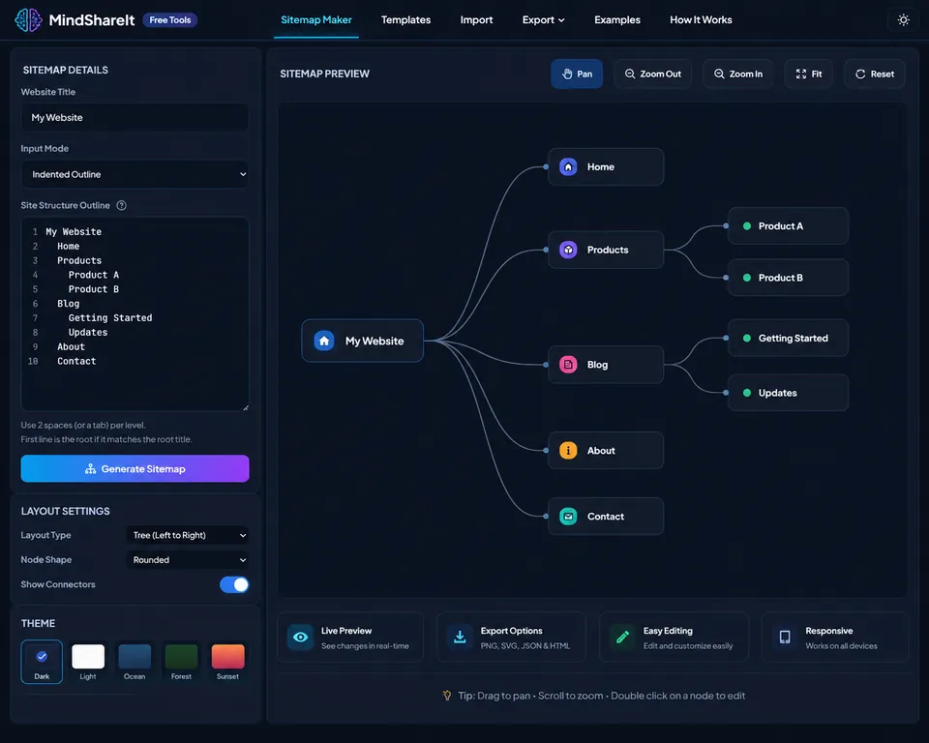Screen dimensions: 929x743
Task: Click the device icon in Responsive card
Action: pos(785,638)
